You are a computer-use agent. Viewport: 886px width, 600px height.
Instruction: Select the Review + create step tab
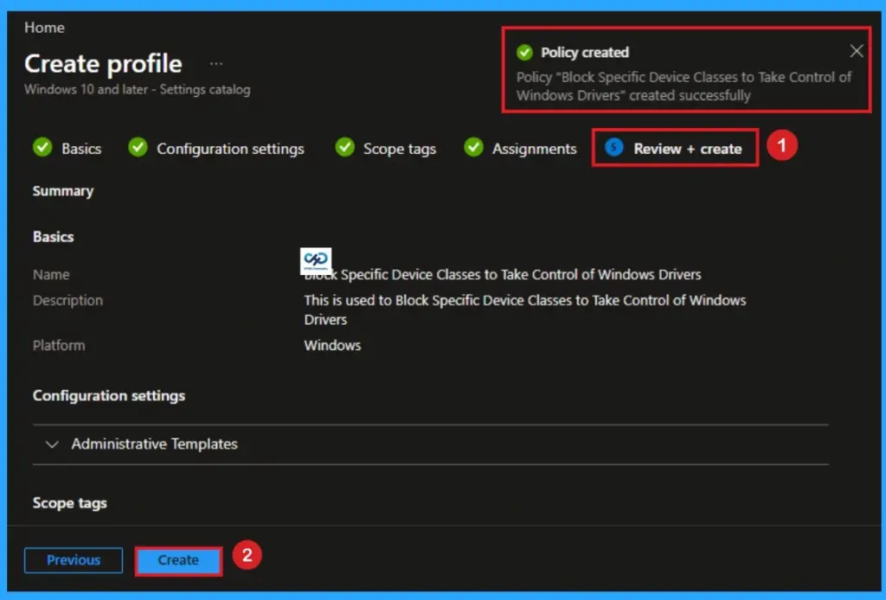point(675,149)
